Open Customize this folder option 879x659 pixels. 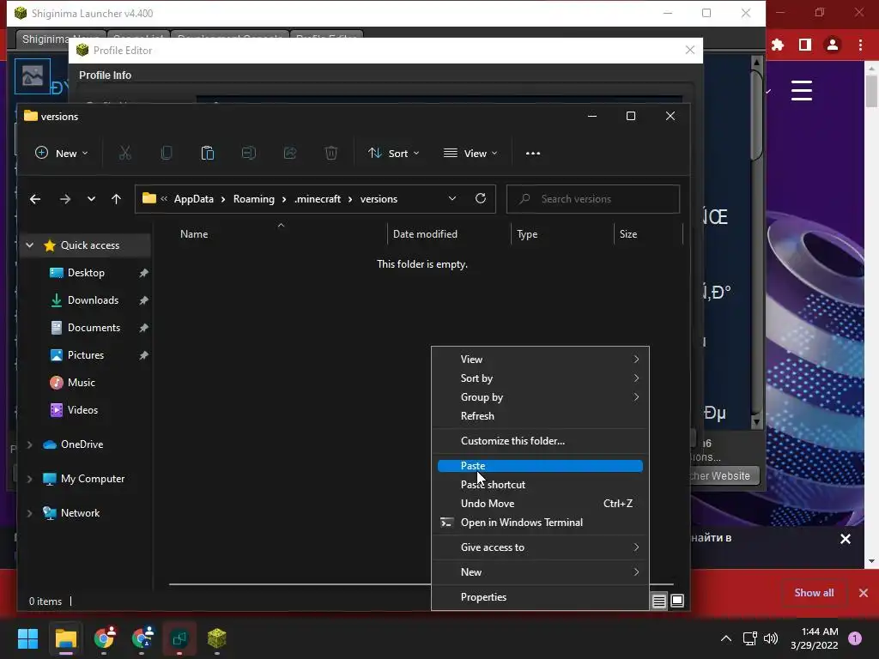point(540,441)
